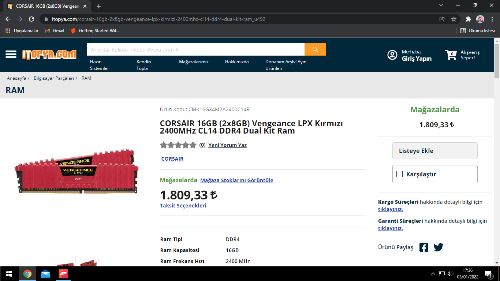Click the orange search magnifier button

pos(315,49)
